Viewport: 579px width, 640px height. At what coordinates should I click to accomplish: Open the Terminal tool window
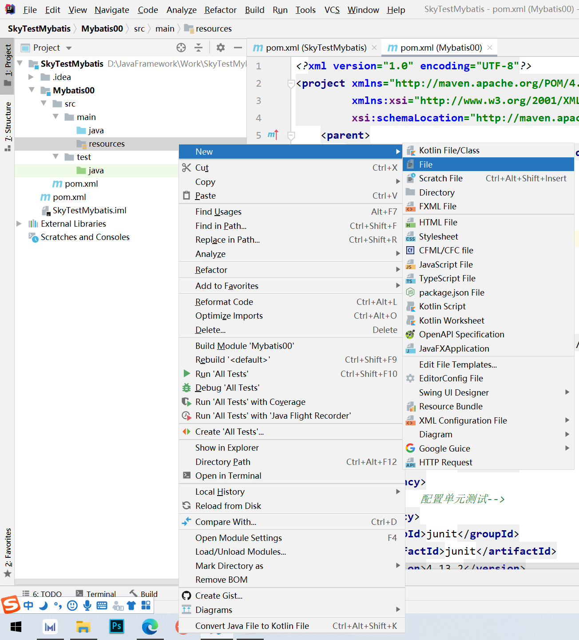point(100,594)
